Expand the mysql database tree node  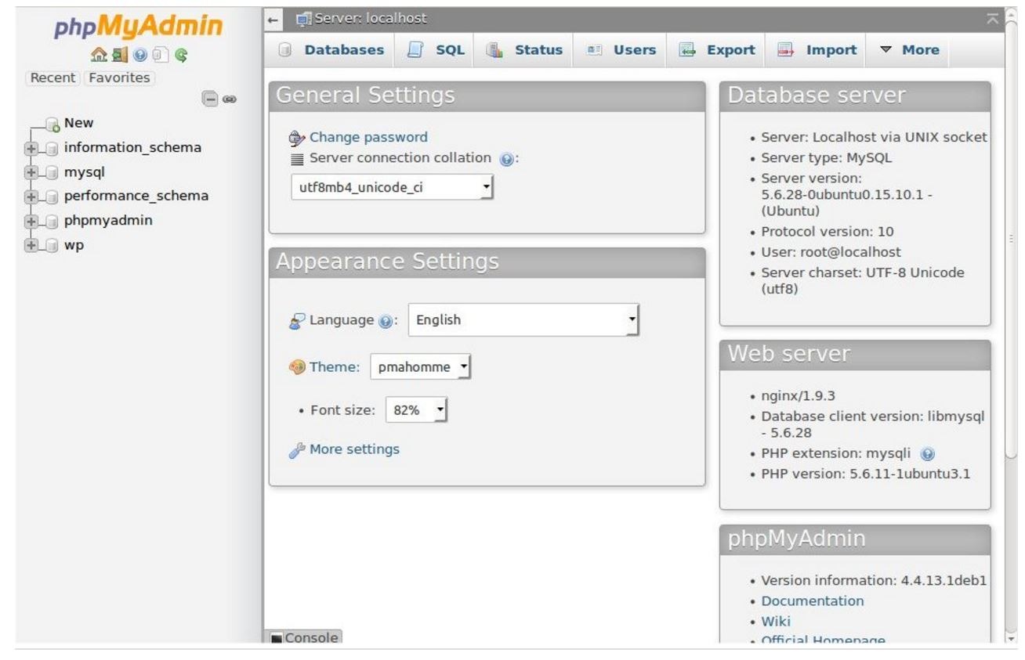[31, 172]
